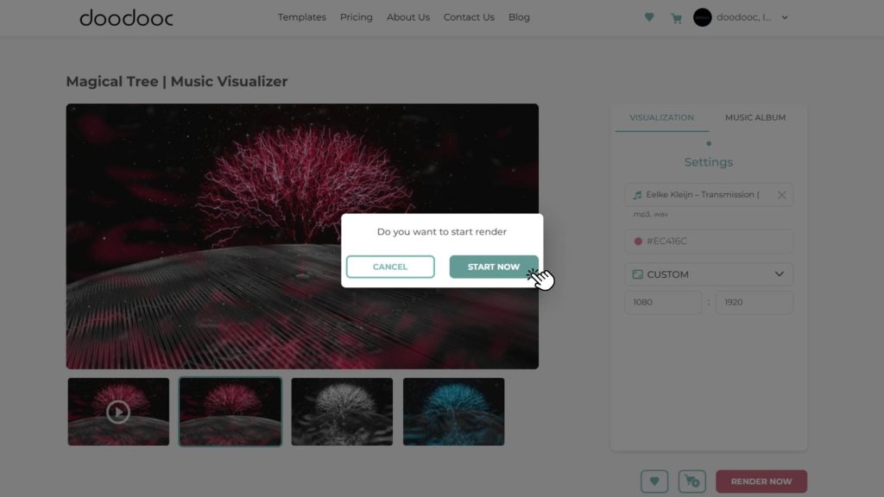884x497 pixels.
Task: Select the Visualization tab
Action: [x=661, y=117]
